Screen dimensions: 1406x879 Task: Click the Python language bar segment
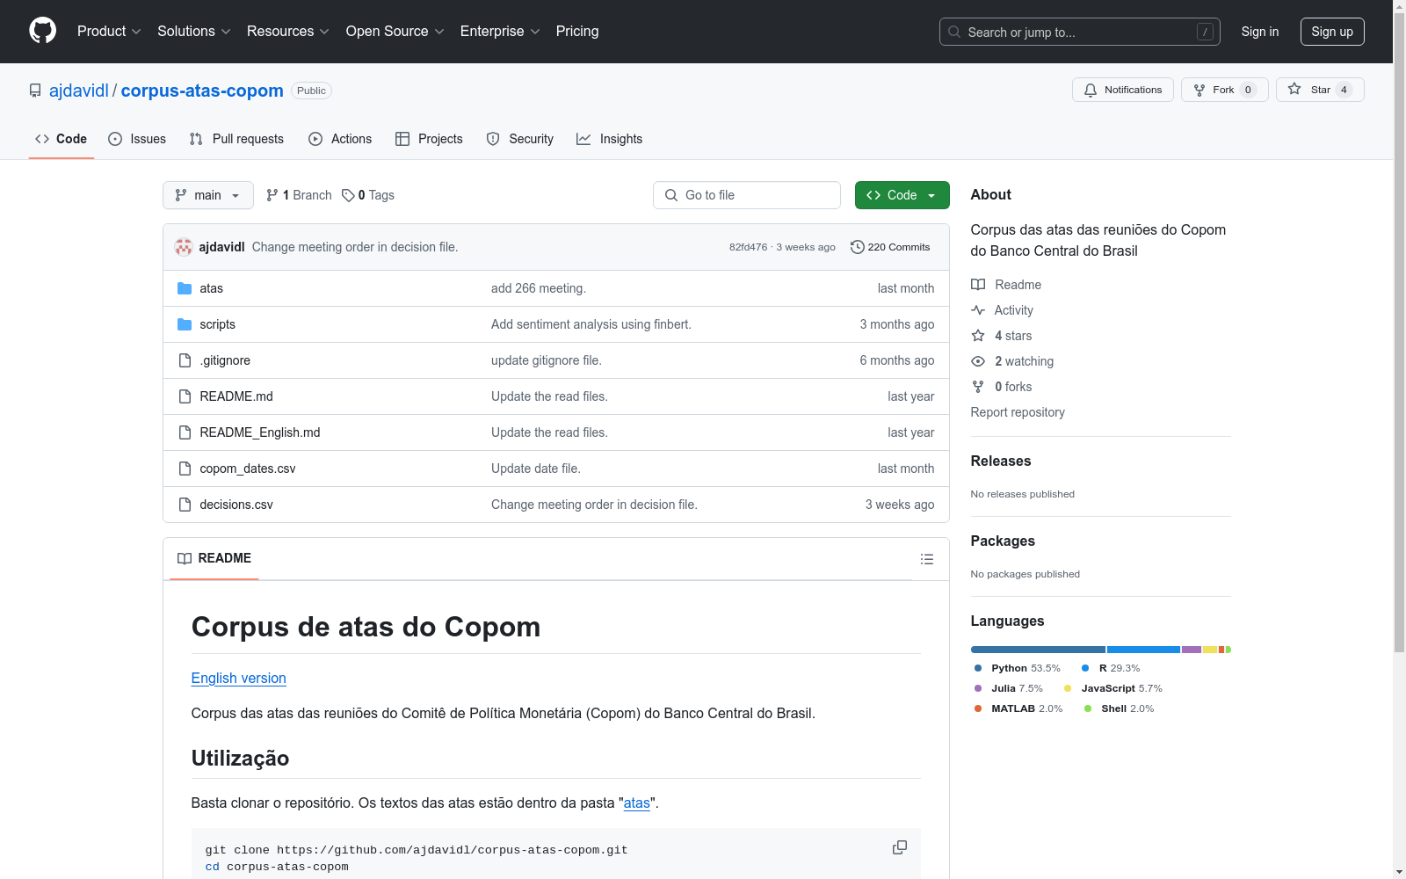[1038, 650]
